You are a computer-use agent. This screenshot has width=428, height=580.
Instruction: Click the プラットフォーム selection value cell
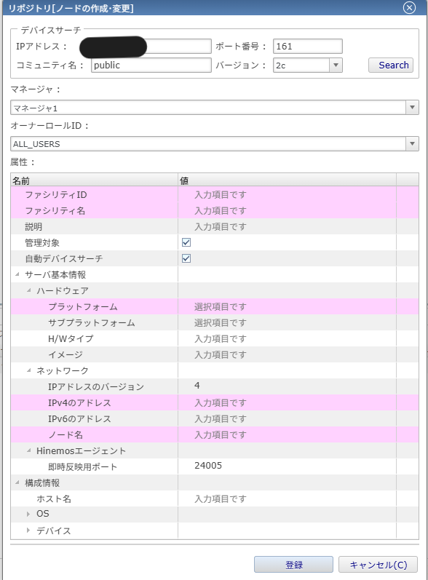(x=287, y=306)
